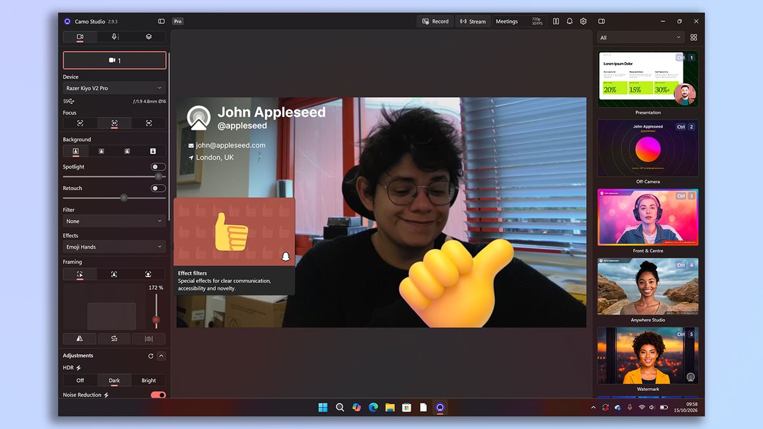Select the middle Focus mode icon

[114, 123]
